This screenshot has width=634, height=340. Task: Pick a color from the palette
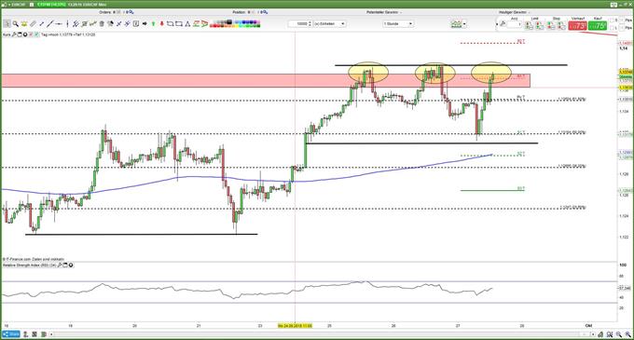pos(235,24)
